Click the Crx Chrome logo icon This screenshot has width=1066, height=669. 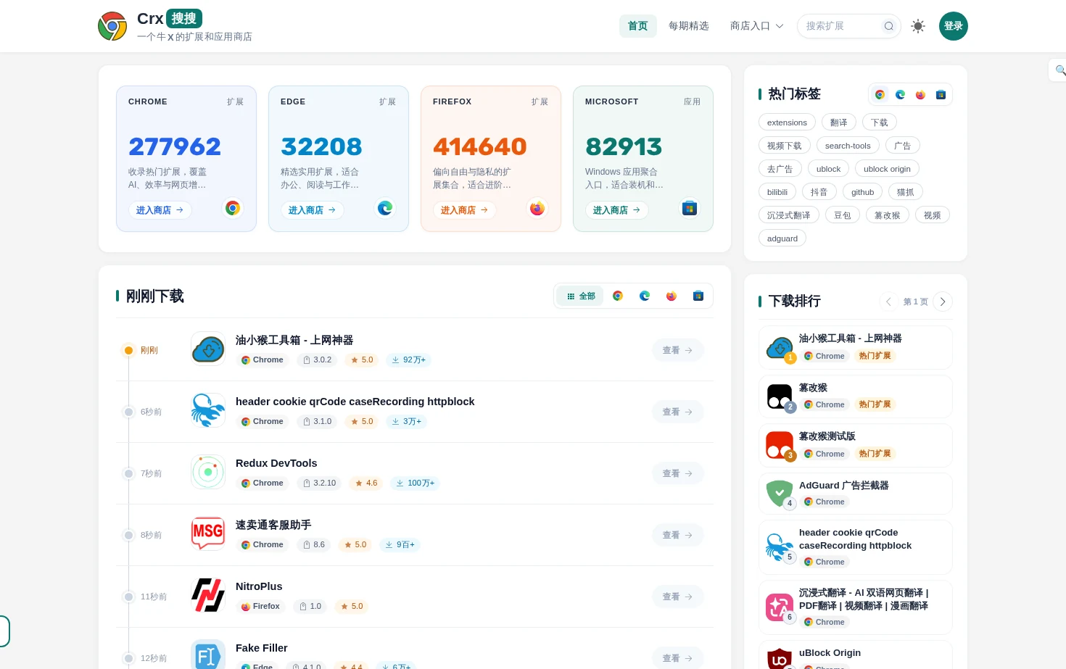(x=112, y=26)
